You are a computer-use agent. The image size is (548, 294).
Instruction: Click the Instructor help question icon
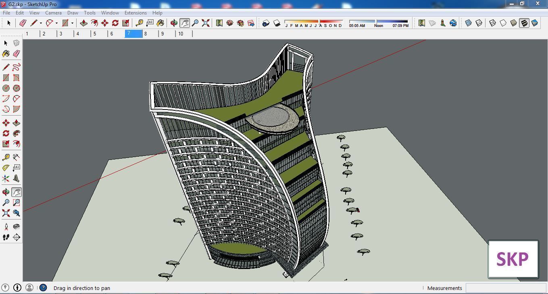coord(43,288)
